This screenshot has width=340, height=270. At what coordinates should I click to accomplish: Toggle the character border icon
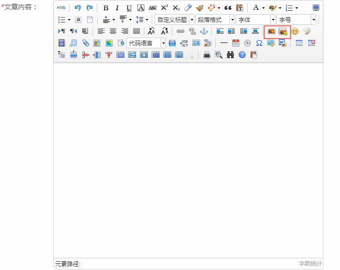coord(141,8)
